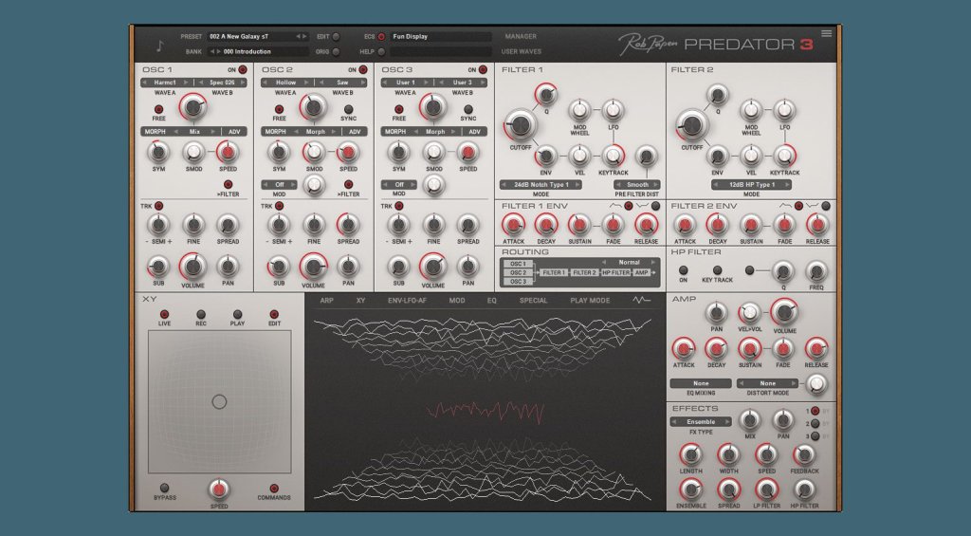Switch to the ARP tab

326,301
